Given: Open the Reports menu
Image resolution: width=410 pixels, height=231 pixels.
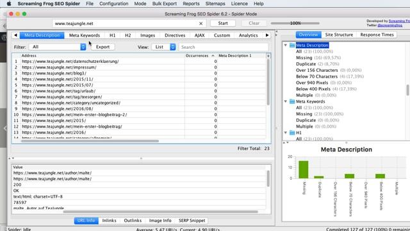Looking at the screenshot, I should click(191, 4).
